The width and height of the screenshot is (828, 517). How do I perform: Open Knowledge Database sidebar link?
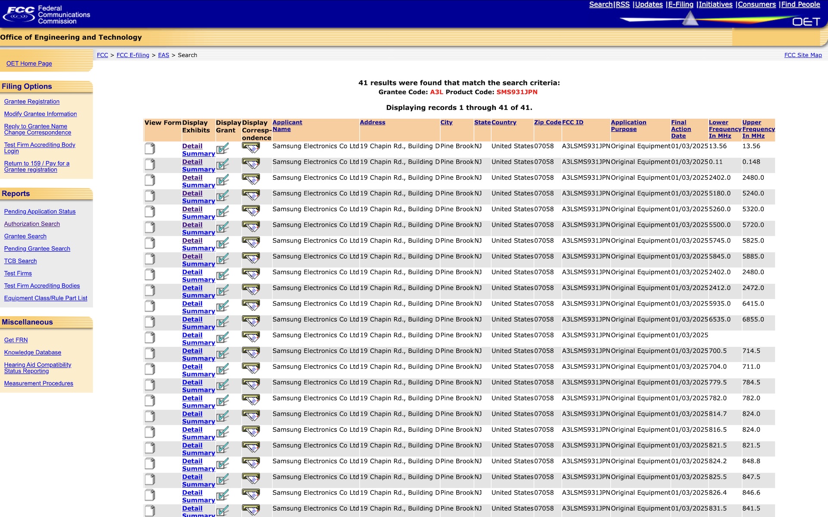[33, 352]
